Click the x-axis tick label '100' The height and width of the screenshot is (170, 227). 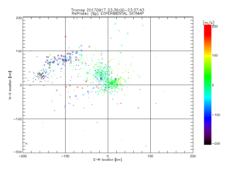150,156
